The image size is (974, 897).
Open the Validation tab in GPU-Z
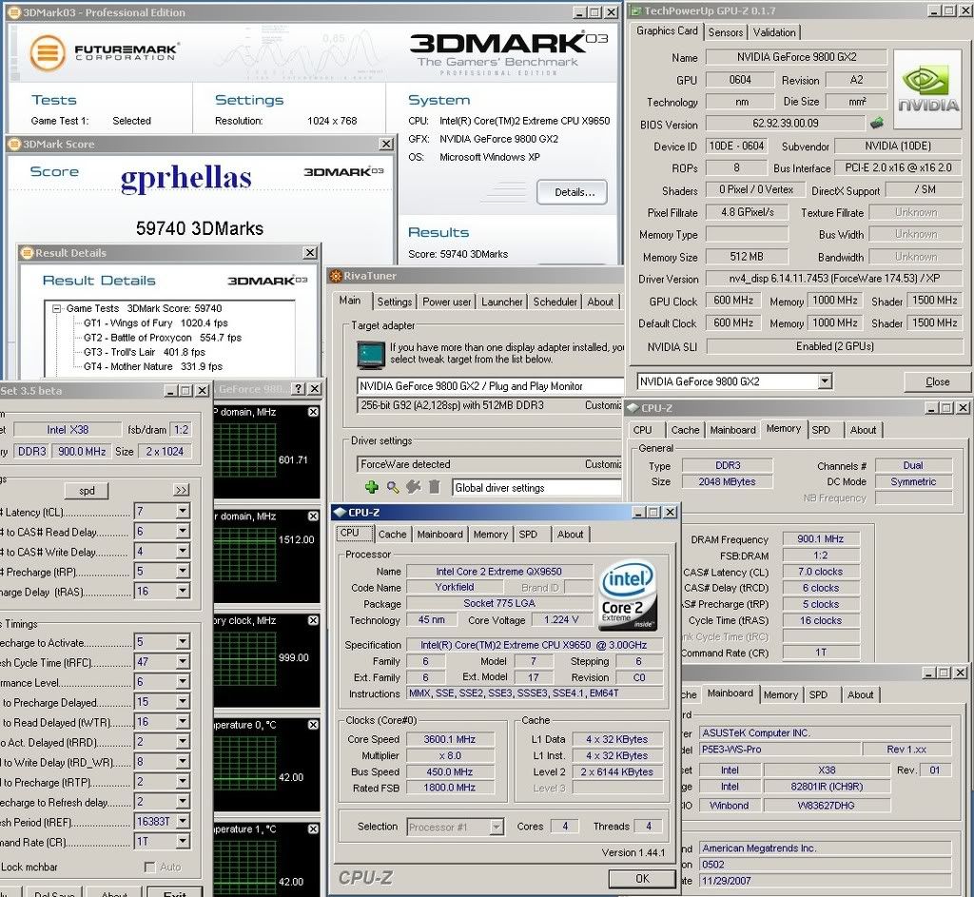pos(774,32)
